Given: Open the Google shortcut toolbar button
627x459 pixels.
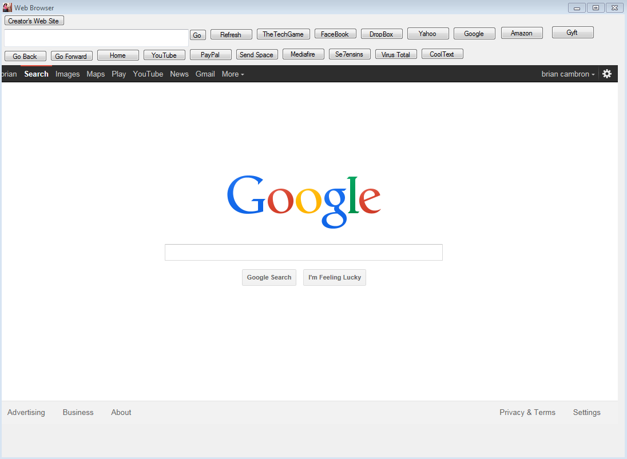Looking at the screenshot, I should point(474,34).
